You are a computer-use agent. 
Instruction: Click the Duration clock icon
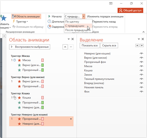click(x=49, y=22)
